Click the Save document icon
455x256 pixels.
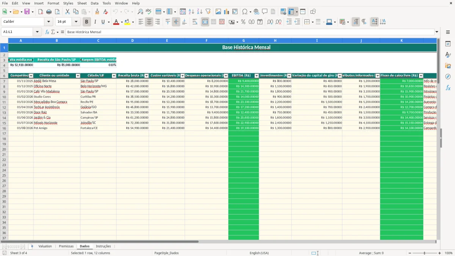(x=27, y=12)
